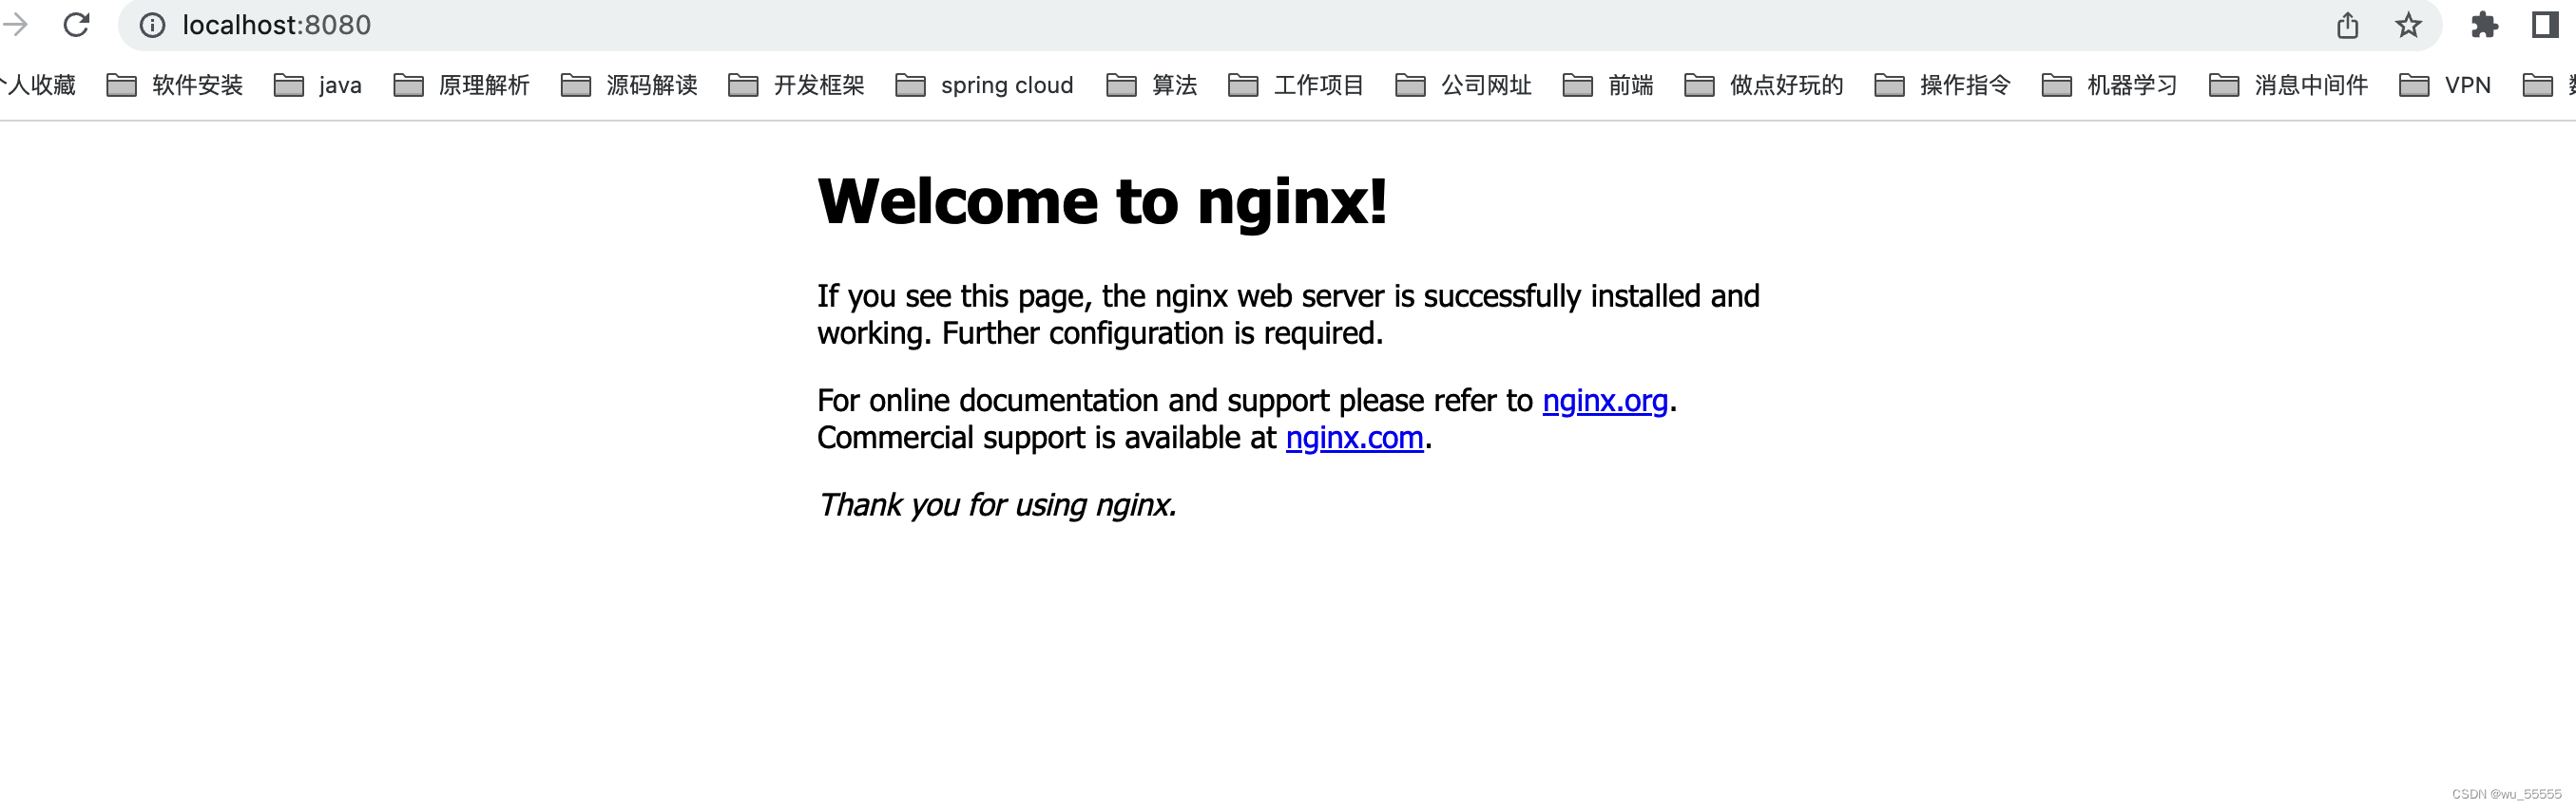Open the 公司网址 bookmarks folder
Viewport: 2576px width, 809px height.
[1463, 85]
